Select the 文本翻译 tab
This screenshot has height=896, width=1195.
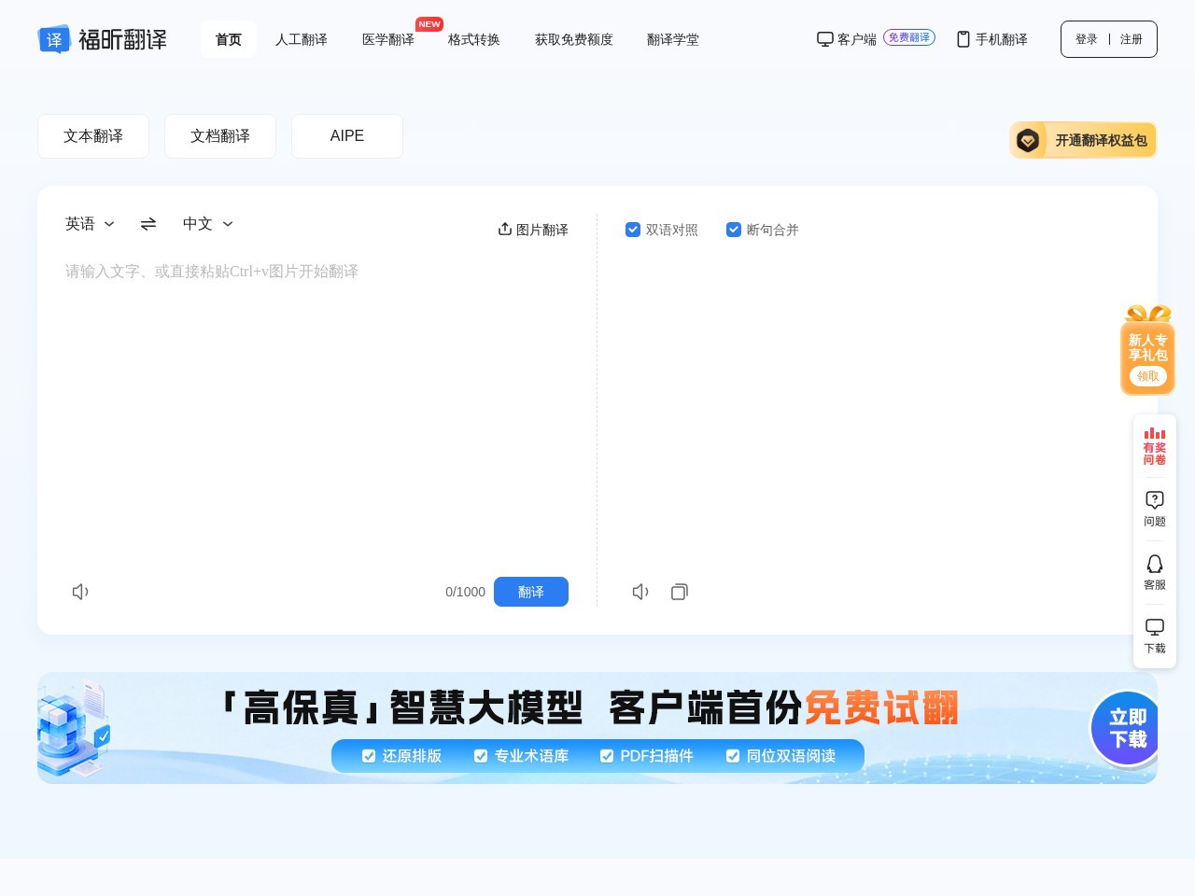[93, 136]
